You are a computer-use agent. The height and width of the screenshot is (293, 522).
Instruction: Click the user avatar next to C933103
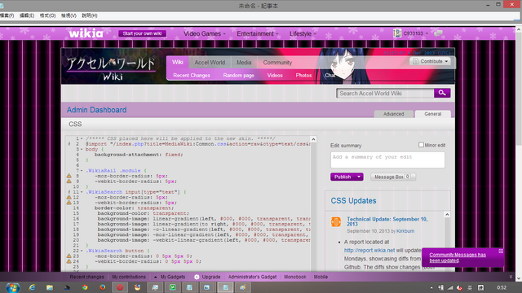coord(397,33)
